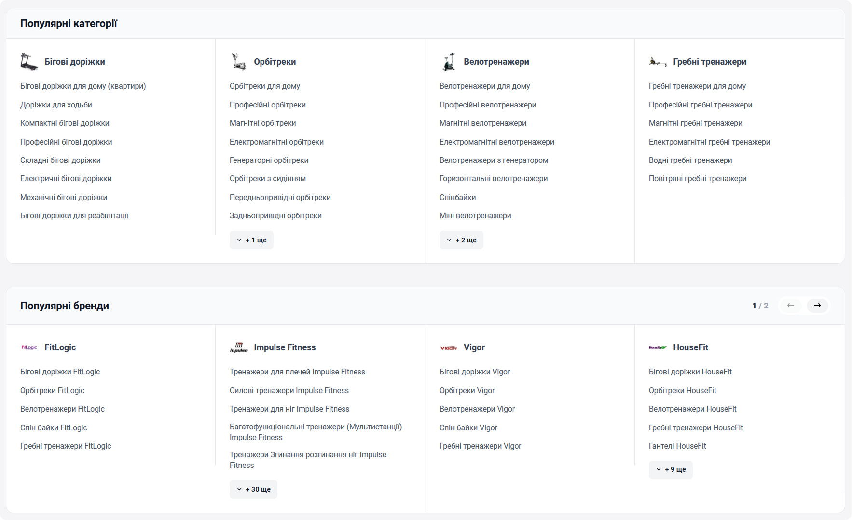
Task: Open the Велотренажери category heading
Action: pos(496,62)
